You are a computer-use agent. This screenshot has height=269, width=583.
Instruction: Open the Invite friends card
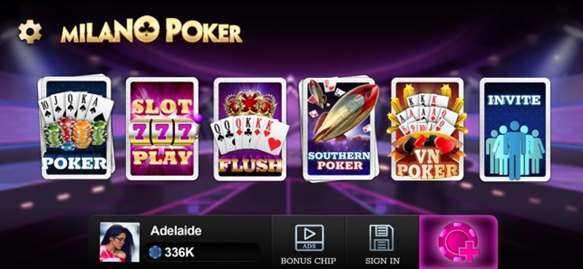(x=515, y=129)
